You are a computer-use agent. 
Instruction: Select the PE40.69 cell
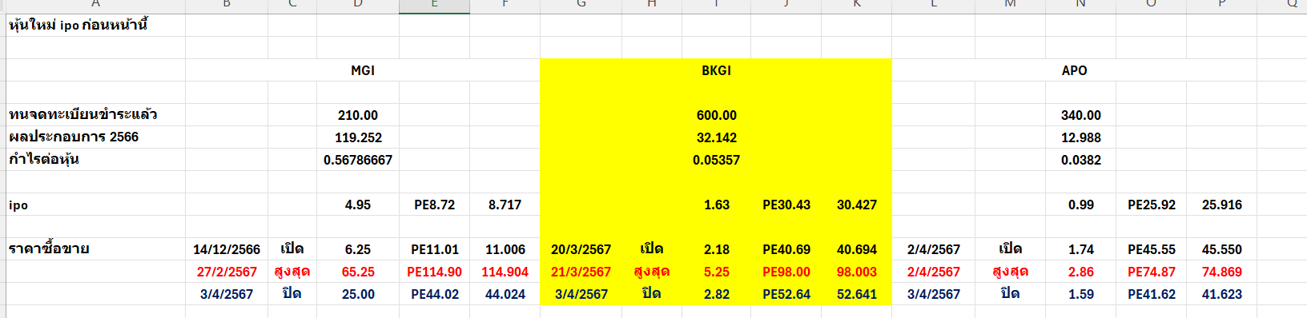pyautogui.click(x=786, y=249)
